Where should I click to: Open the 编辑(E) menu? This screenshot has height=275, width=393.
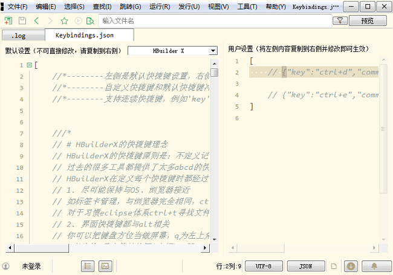point(45,7)
